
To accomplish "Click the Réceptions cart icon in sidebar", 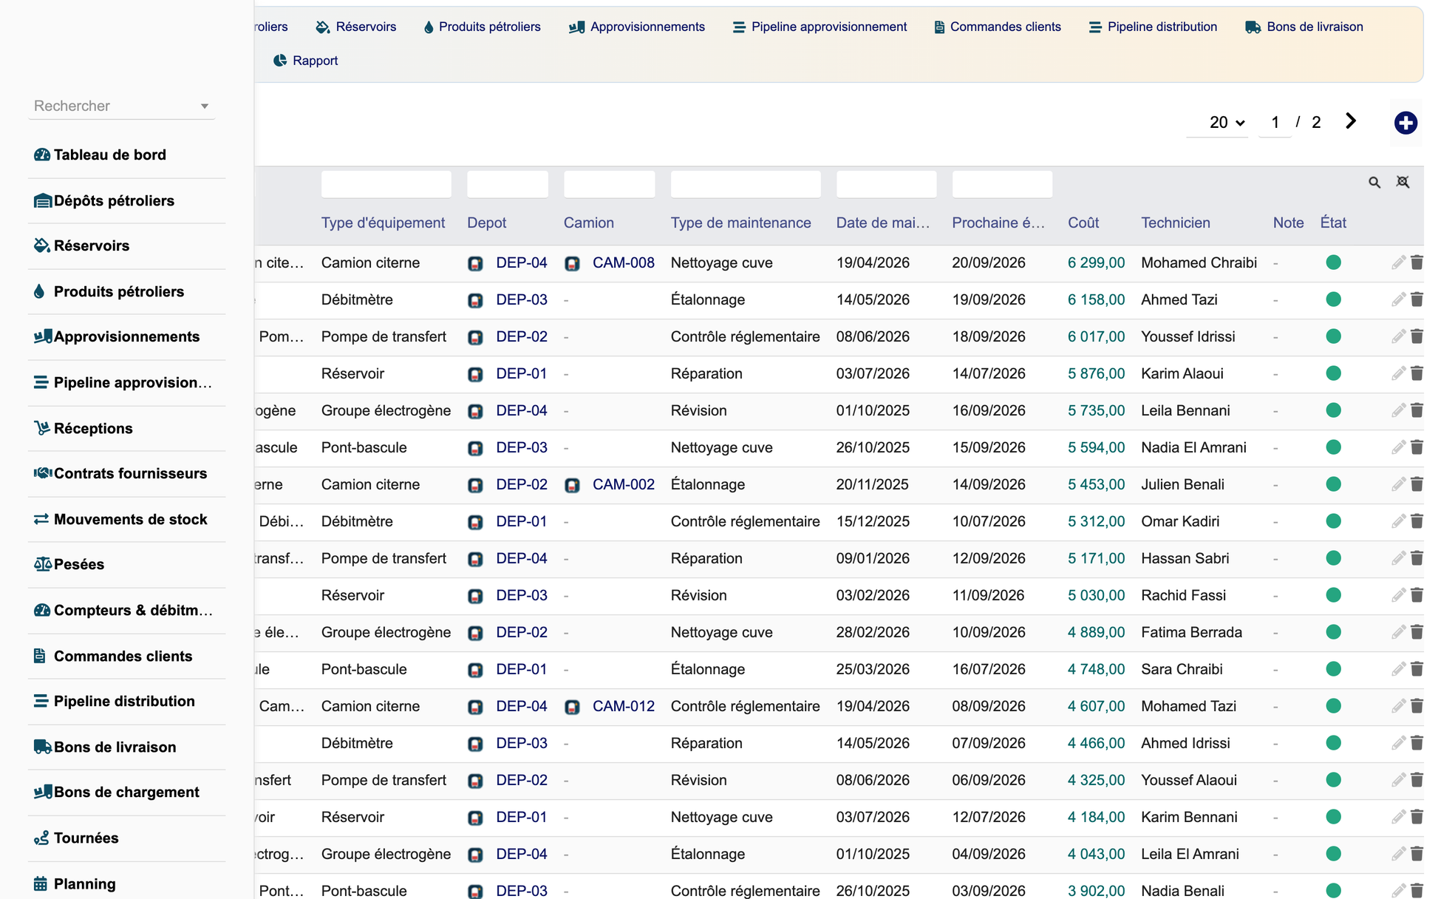I will click(x=41, y=428).
